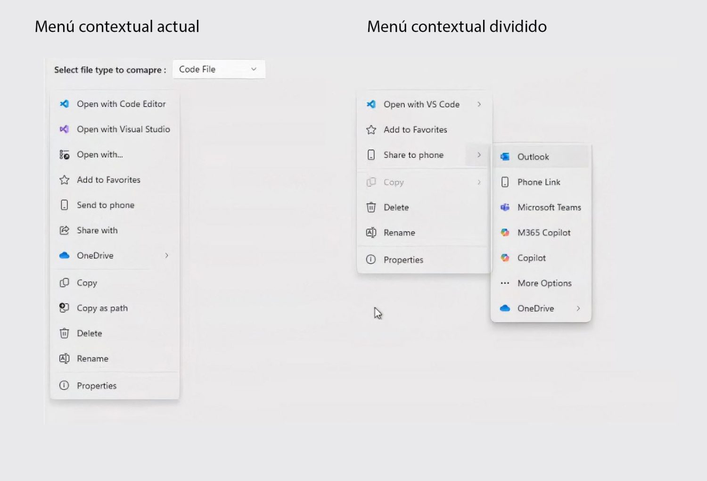The height and width of the screenshot is (481, 707).
Task: Click the disabled Copy entry
Action: [394, 182]
